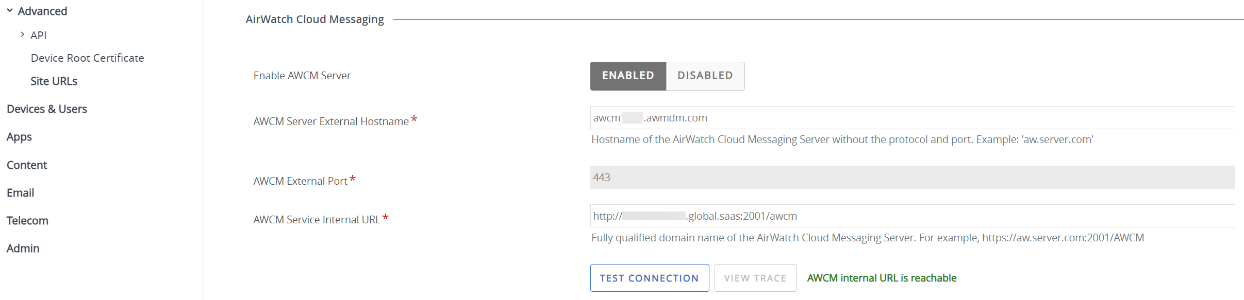Image resolution: width=1244 pixels, height=300 pixels.
Task: Navigate to the Apps settings category
Action: click(19, 137)
